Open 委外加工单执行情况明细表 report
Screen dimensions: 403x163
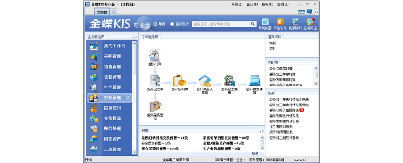pos(289,105)
